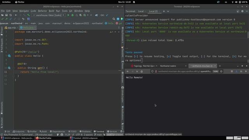Collapse the warnings indicator up arrow in editor
Screen dimensions: 249x140
pyautogui.click(x=116, y=32)
